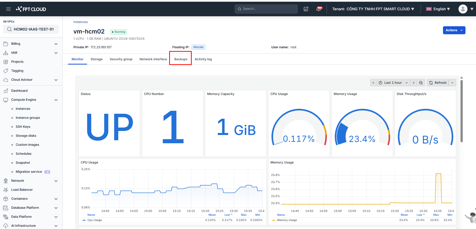Viewport: 476px width, 229px height.
Task: Click the Billing sidebar icon
Action: [x=6, y=44]
